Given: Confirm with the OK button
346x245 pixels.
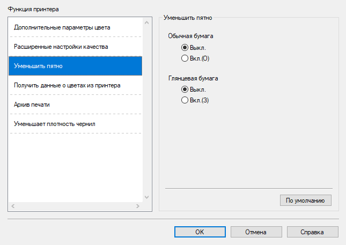Looking at the screenshot, I should (199, 232).
